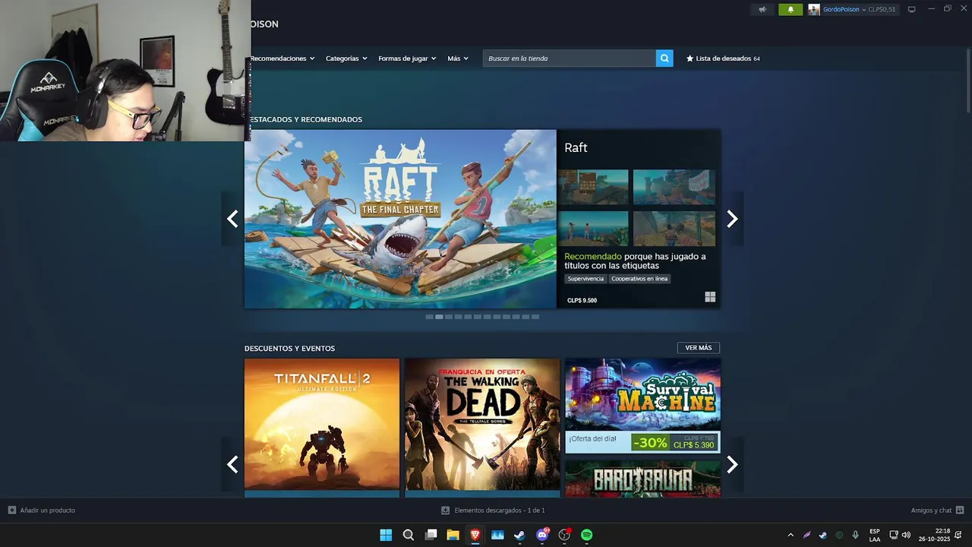Image resolution: width=972 pixels, height=547 pixels.
Task: Open top-left Raft screenshot thumbnail
Action: click(593, 187)
